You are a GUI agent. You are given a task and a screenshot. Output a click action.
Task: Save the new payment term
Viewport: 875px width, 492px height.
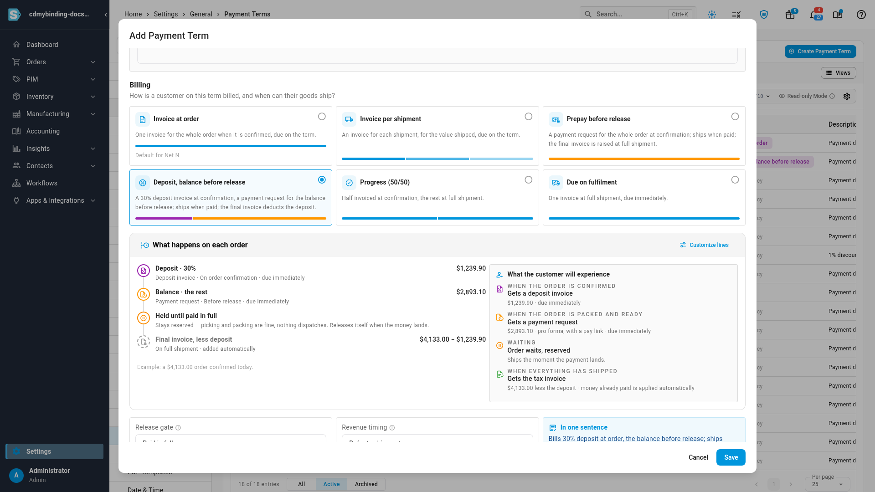coord(731,457)
